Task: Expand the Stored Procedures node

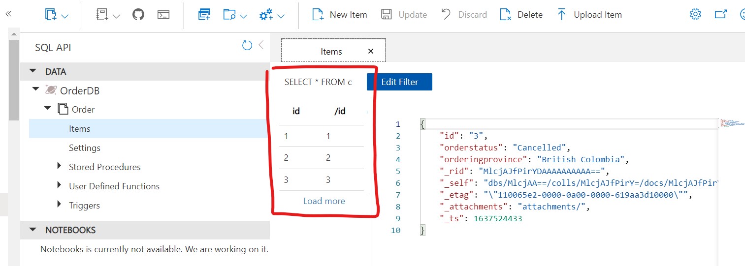Action: (60, 167)
